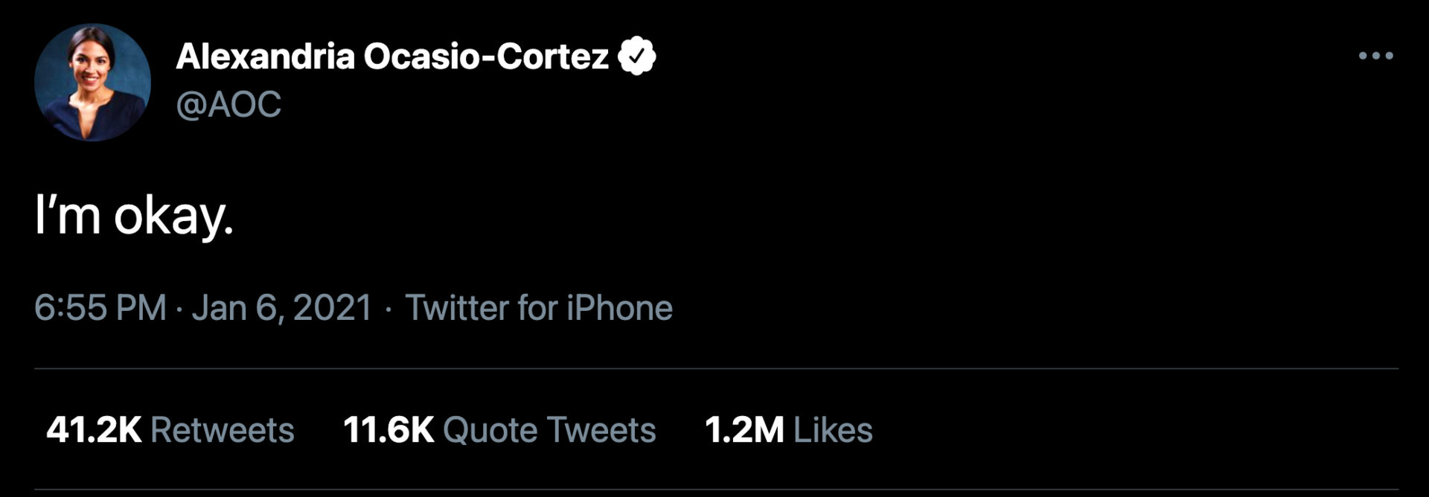Click the word "I'm" in the tweet
Viewport: 1429px width, 497px height.
(68, 217)
